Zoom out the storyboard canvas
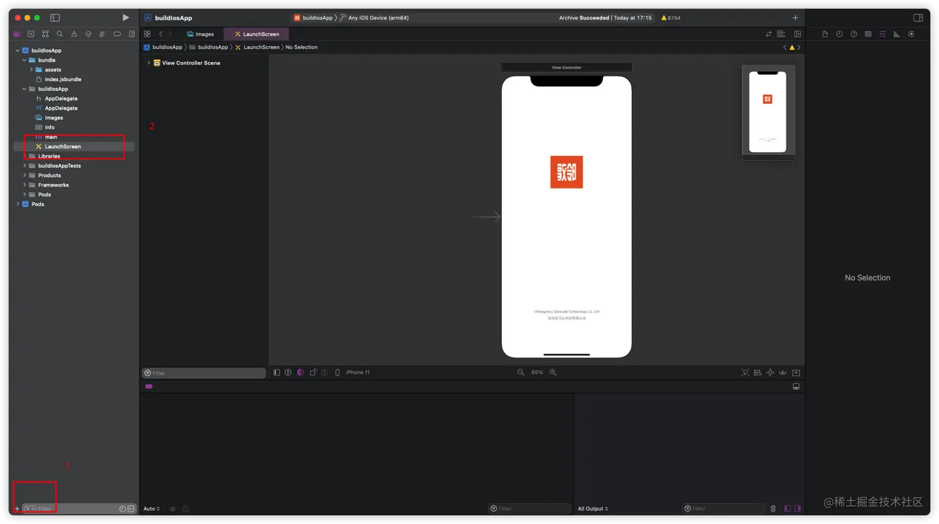Screen dimensions: 939x524 tap(520, 372)
